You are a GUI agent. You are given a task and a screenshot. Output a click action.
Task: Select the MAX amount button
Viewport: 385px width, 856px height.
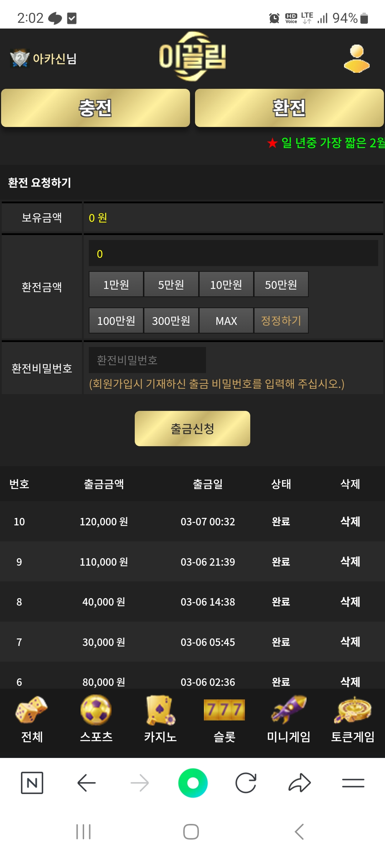226,321
